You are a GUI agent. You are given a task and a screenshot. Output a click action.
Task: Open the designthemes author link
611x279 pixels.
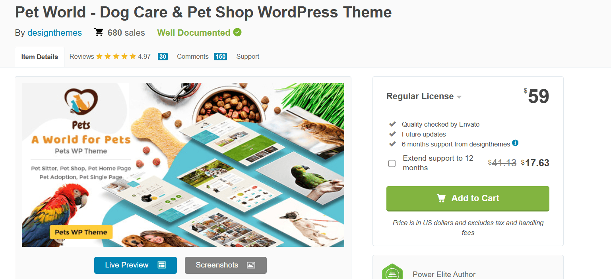tap(54, 33)
